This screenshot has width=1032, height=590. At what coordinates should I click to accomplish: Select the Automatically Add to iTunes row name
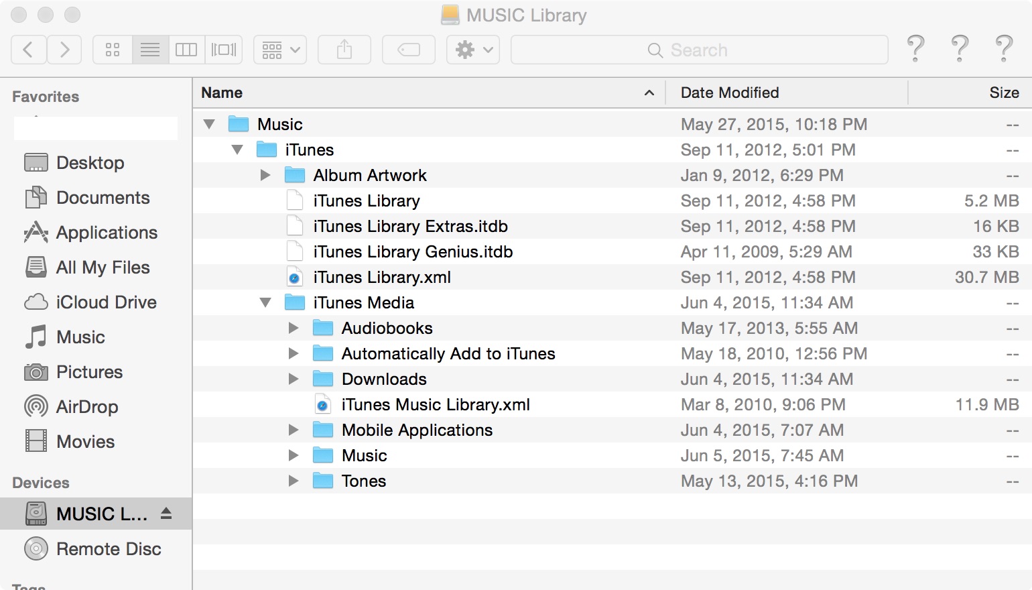[x=448, y=353]
